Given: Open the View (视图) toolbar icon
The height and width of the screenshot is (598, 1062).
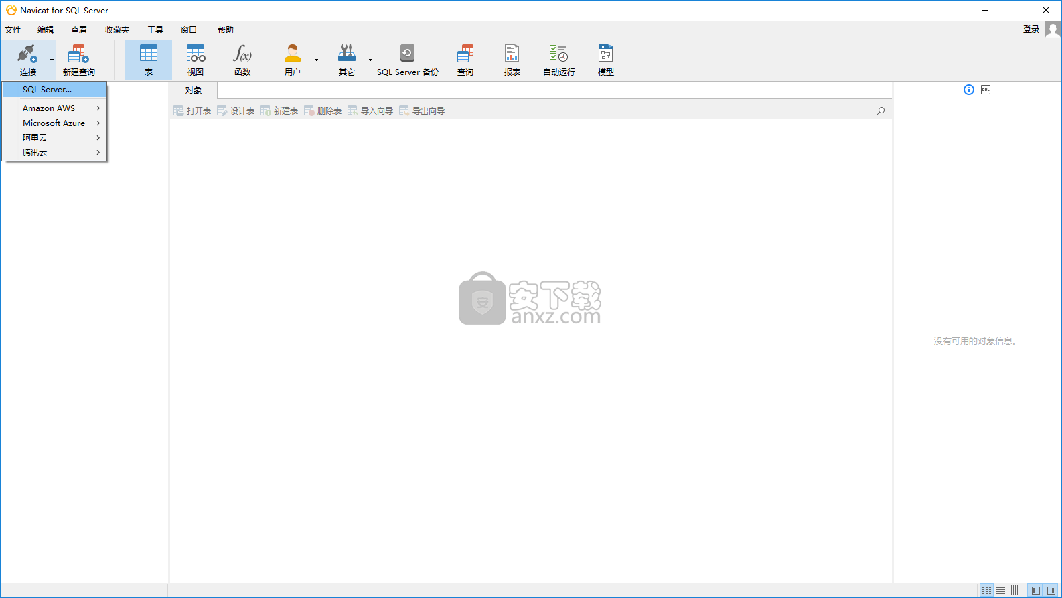Looking at the screenshot, I should coord(196,60).
